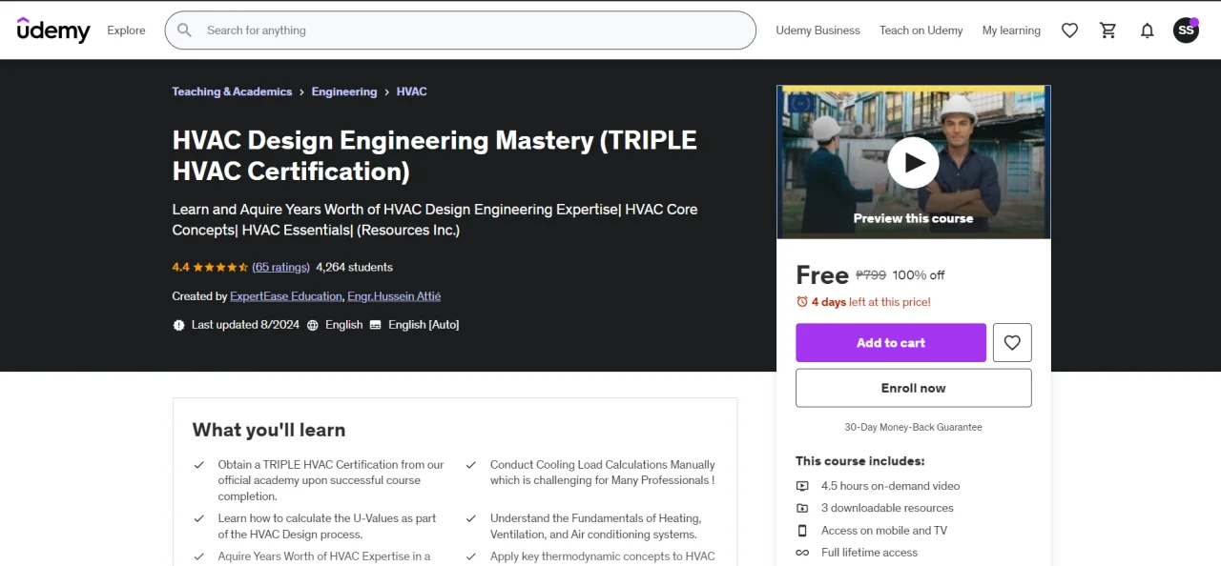The image size is (1221, 566).
Task: Click the star rating icons
Action: 221,268
